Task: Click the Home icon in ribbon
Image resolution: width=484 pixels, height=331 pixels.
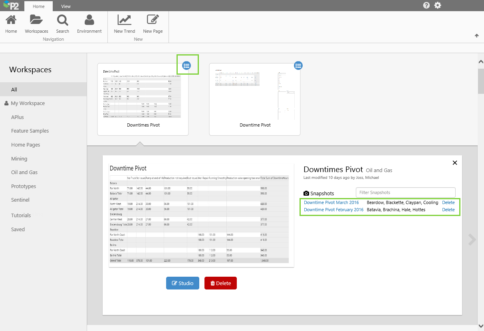Action: 11,20
